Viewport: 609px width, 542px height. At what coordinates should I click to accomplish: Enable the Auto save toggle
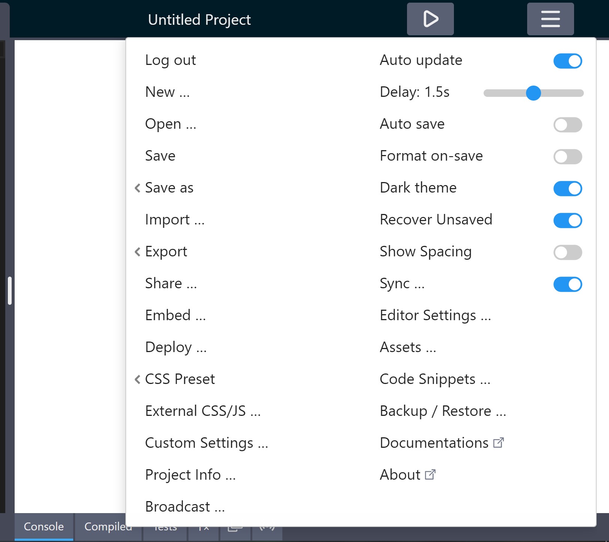pyautogui.click(x=567, y=125)
